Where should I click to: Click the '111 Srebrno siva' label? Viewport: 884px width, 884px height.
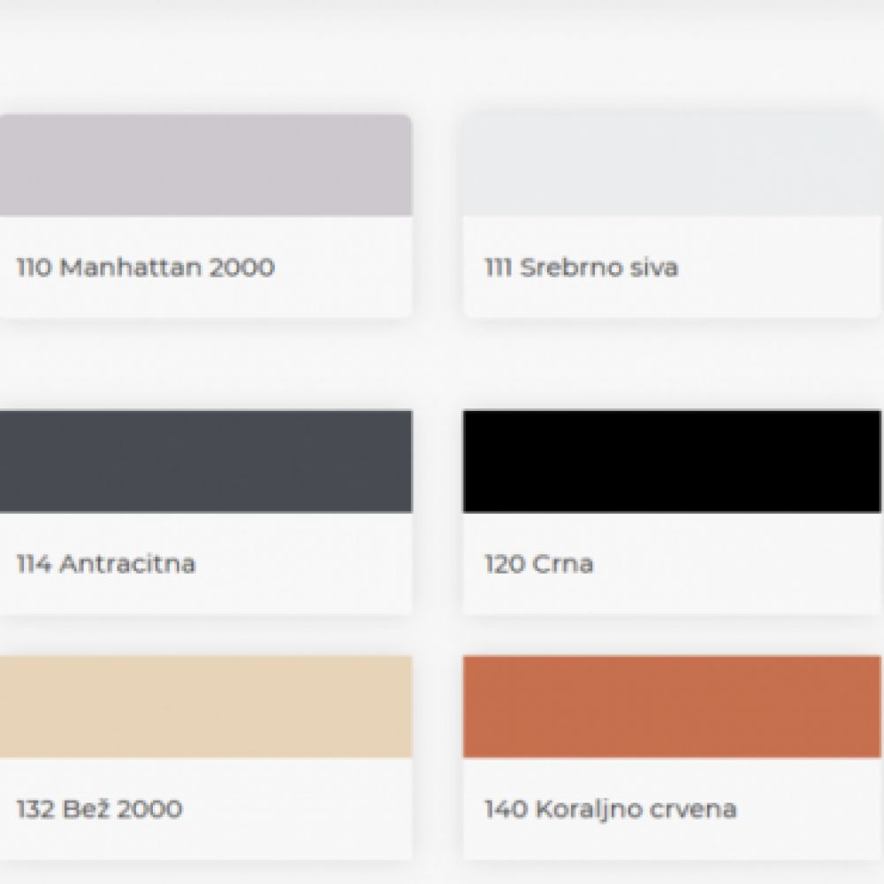click(581, 267)
